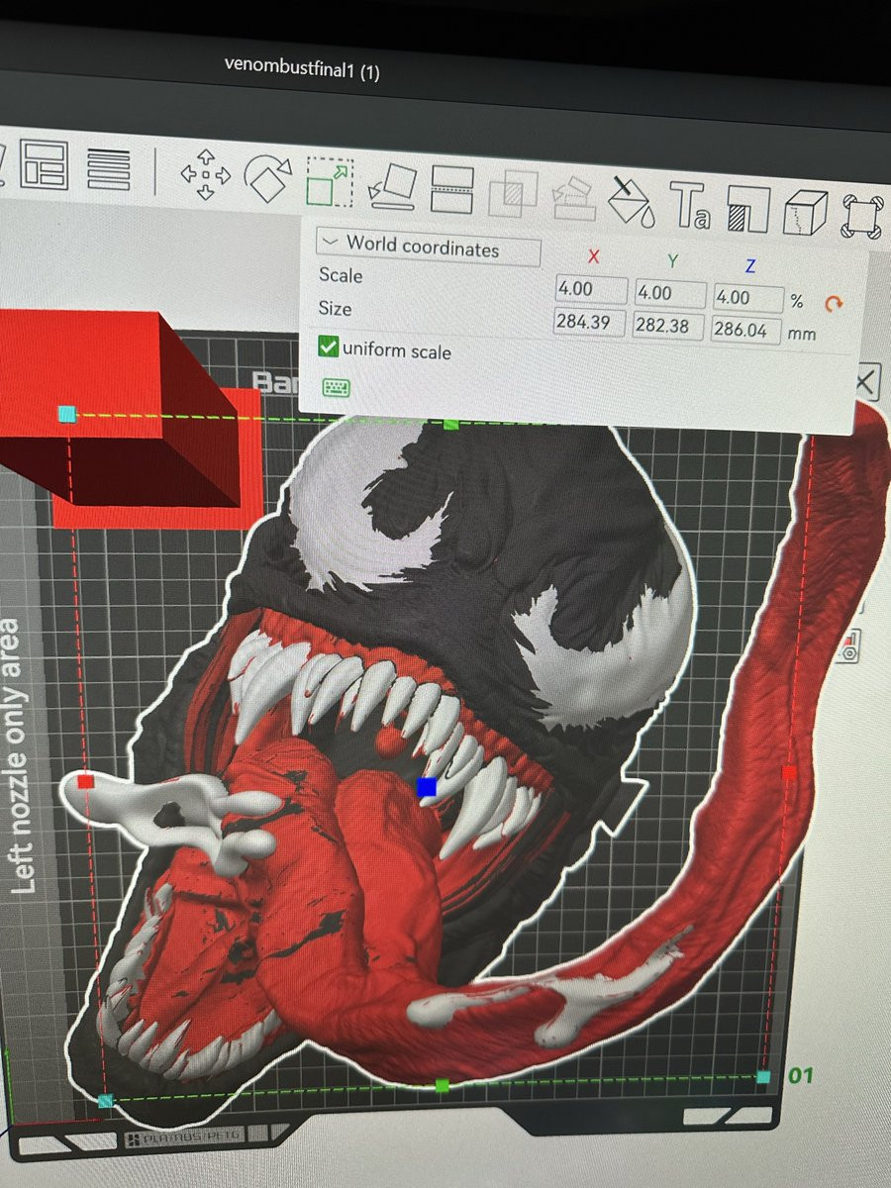Click the X icon at plate corner
The height and width of the screenshot is (1188, 891).
tap(865, 382)
